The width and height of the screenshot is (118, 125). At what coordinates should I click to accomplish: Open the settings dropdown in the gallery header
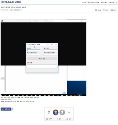click(x=84, y=3)
